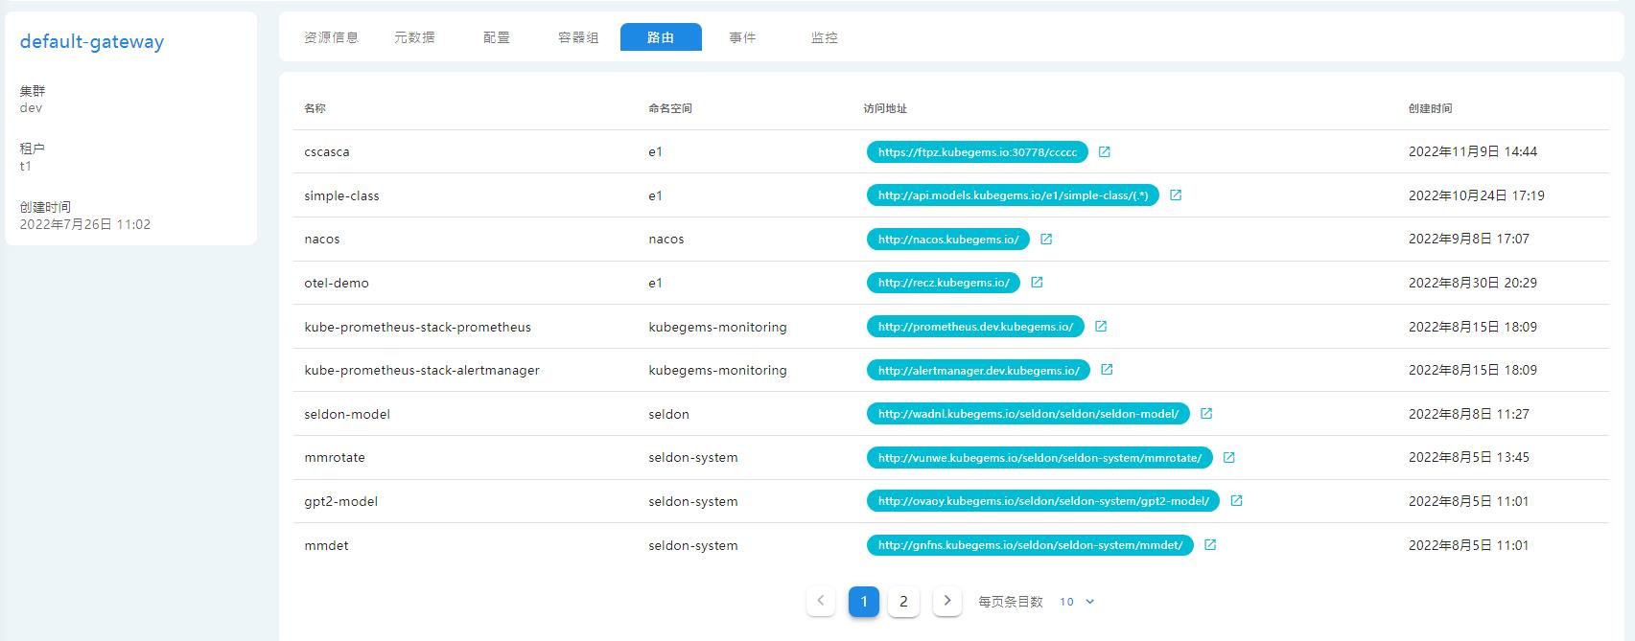
Task: Open external link icon for cscasca route
Action: pyautogui.click(x=1104, y=151)
